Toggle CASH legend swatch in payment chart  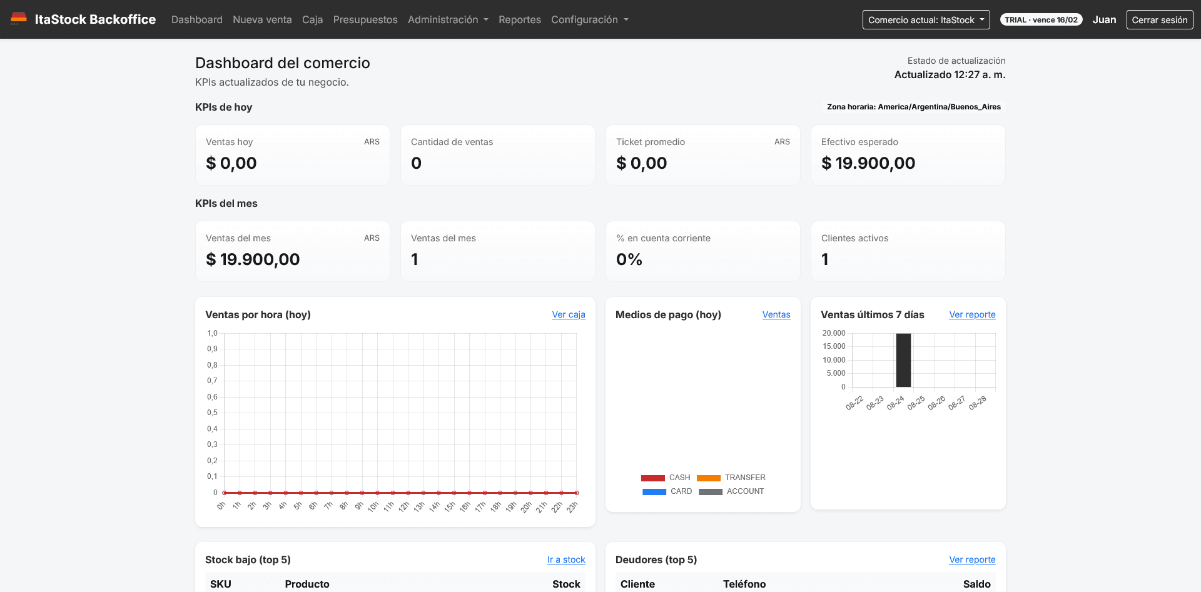click(653, 478)
